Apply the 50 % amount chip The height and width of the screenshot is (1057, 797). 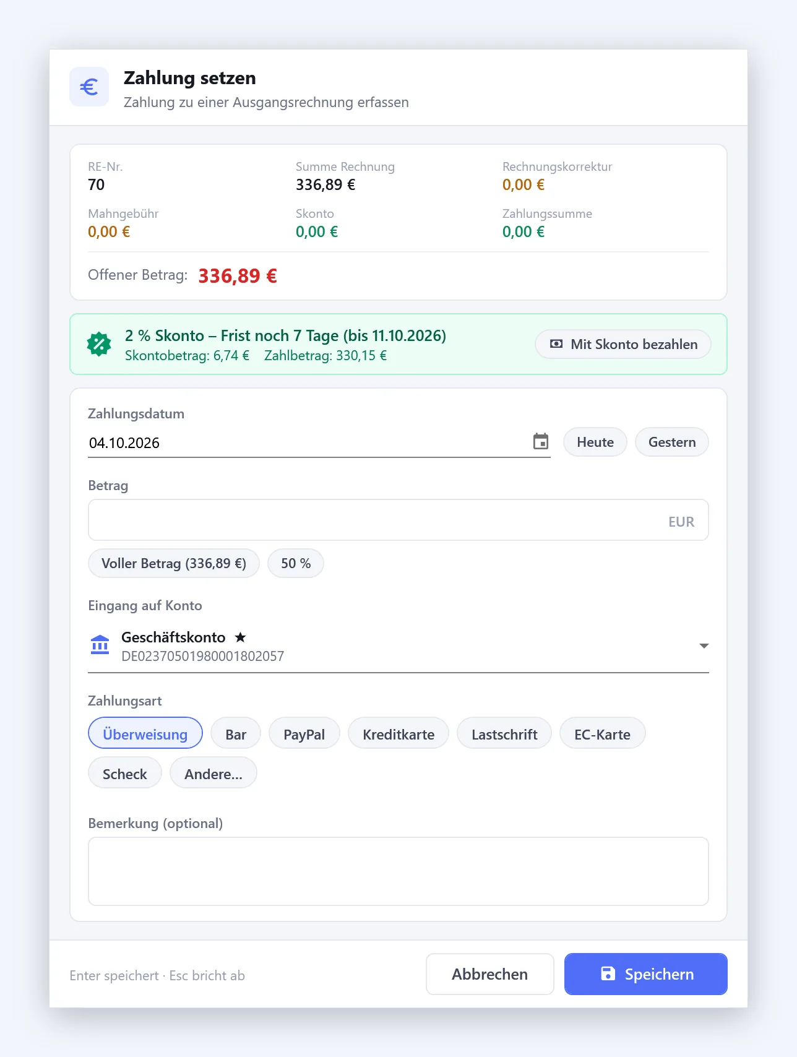pos(296,563)
